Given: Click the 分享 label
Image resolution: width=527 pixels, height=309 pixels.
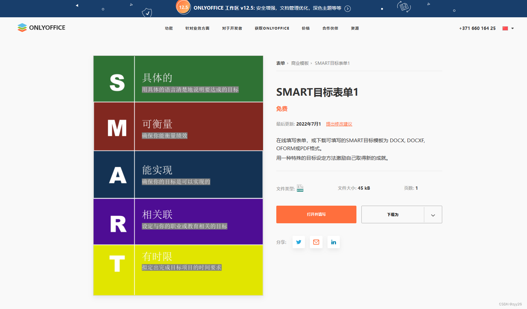Looking at the screenshot, I should tap(281, 242).
